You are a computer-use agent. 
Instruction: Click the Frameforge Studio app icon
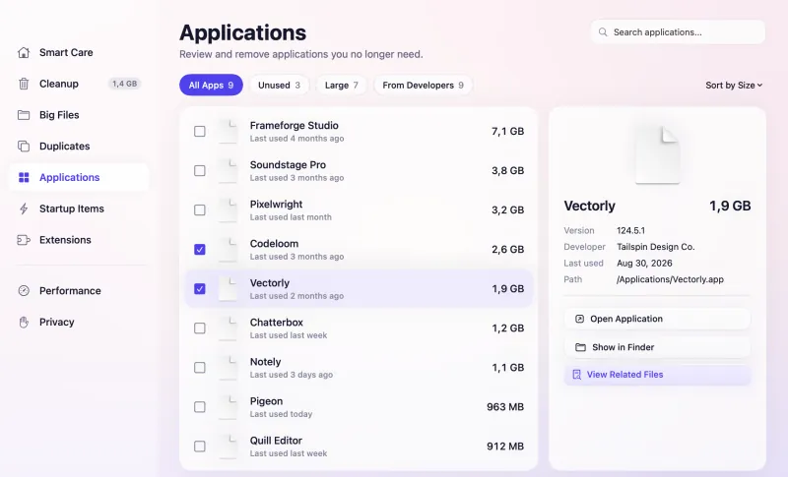pos(228,132)
